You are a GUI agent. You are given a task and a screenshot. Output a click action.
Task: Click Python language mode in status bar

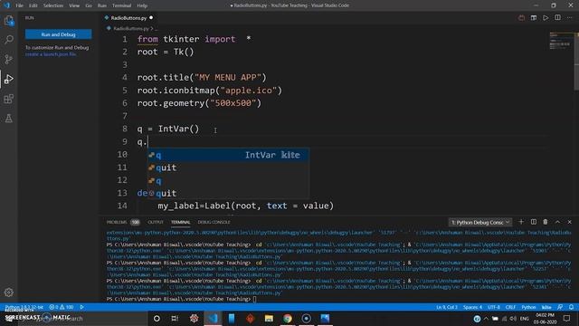(x=528, y=307)
